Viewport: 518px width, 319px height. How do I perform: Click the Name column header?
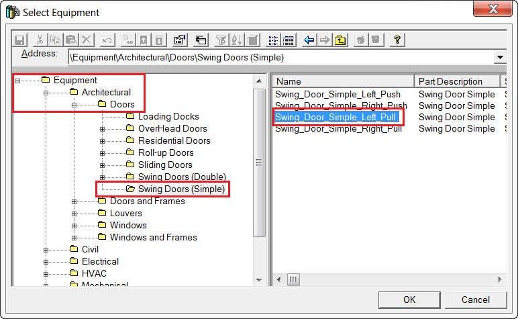342,81
